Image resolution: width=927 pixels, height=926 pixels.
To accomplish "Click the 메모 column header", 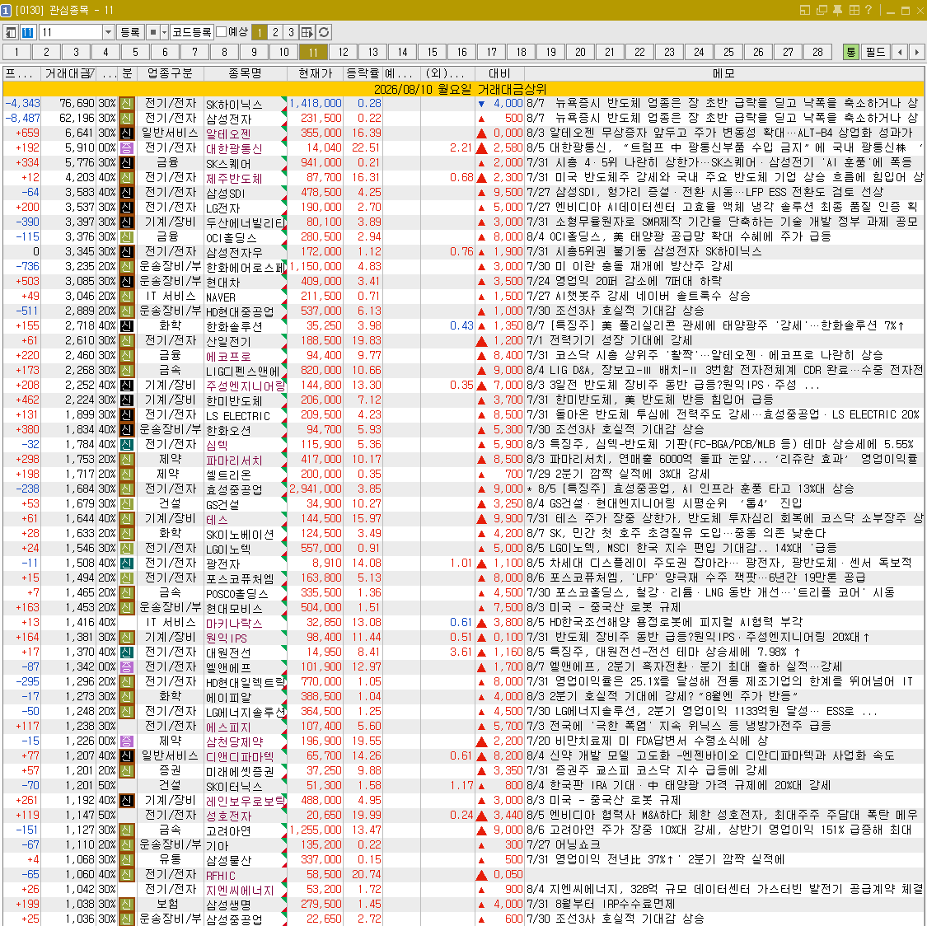I will pos(723,73).
